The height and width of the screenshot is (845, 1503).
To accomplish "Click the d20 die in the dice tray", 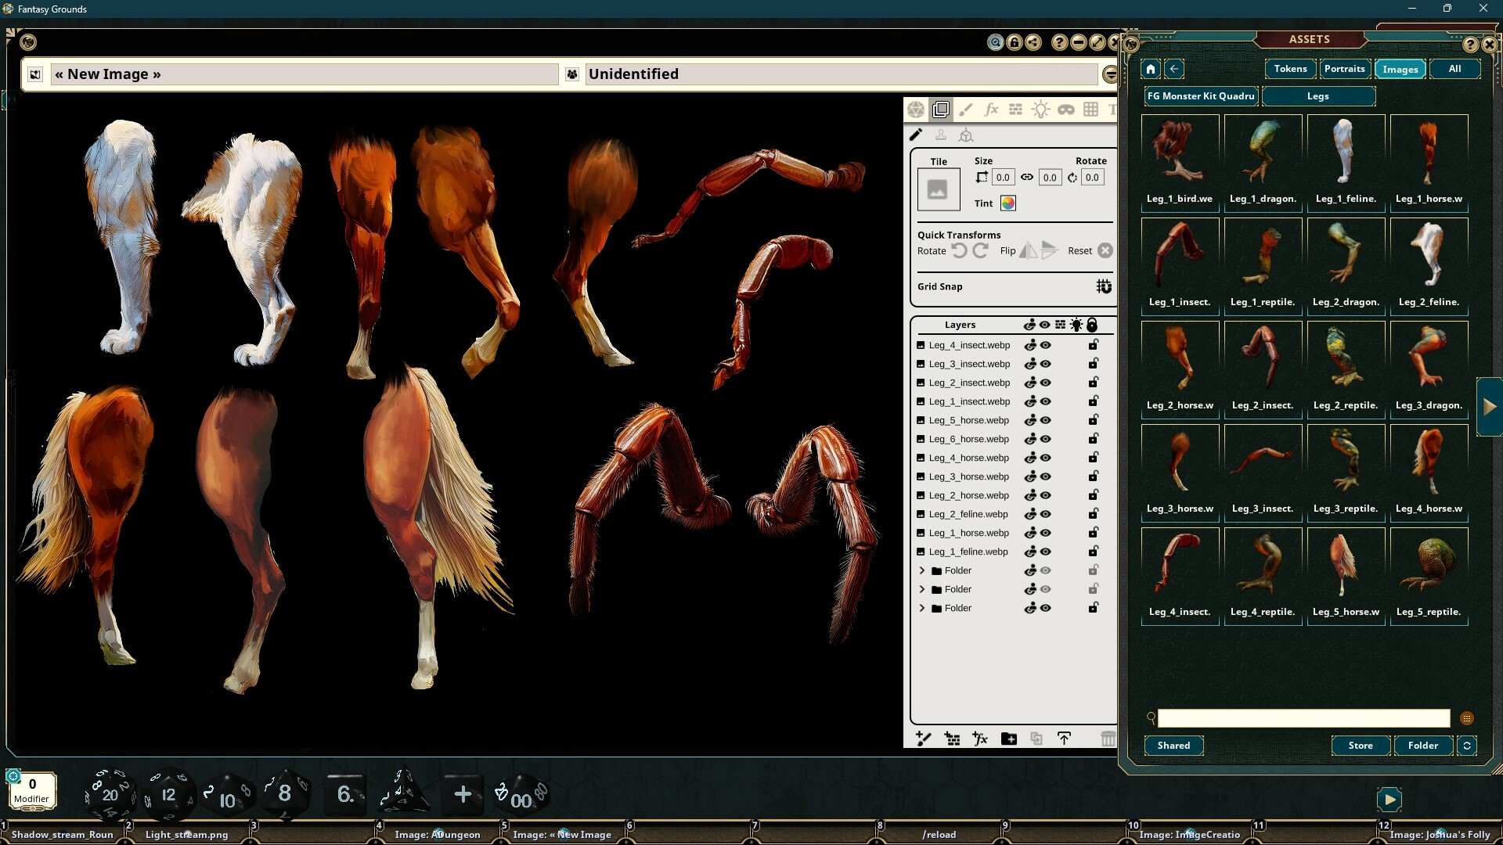I will pyautogui.click(x=110, y=794).
